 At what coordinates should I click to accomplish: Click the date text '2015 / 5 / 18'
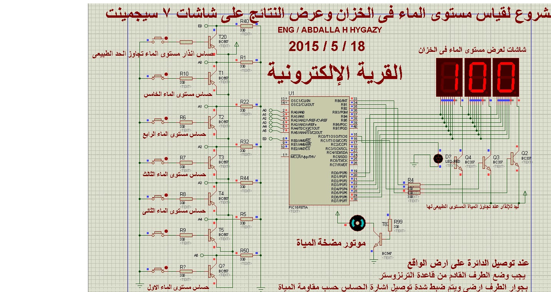pyautogui.click(x=327, y=46)
